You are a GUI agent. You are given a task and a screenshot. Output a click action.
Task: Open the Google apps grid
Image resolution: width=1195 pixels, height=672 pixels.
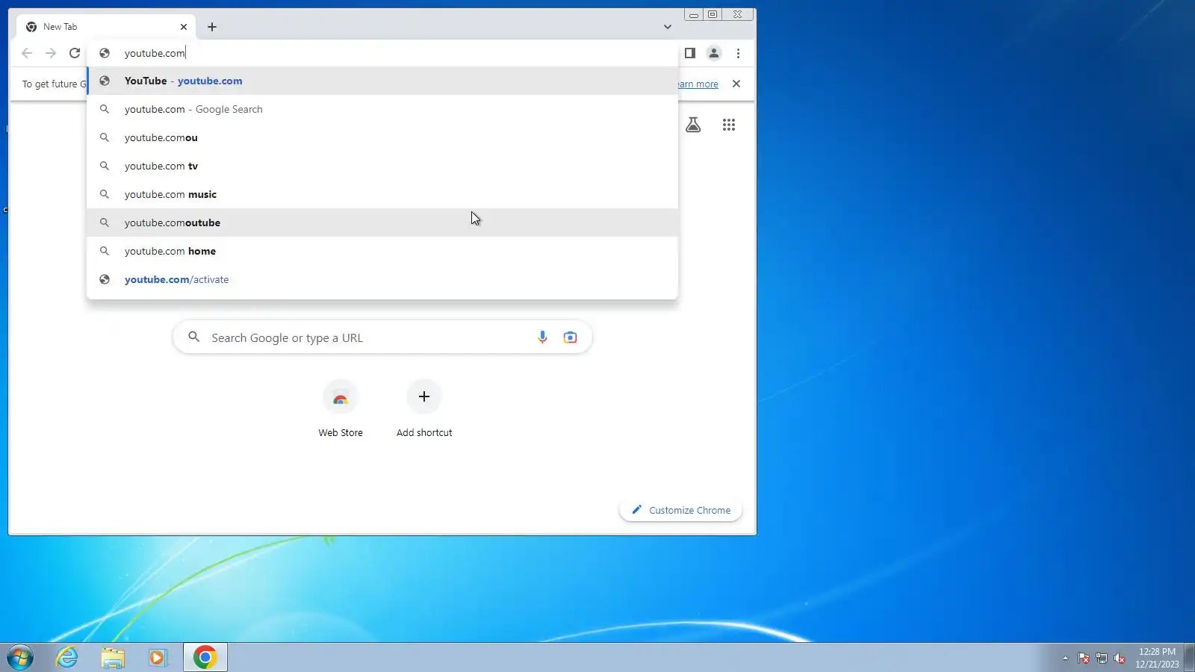pos(729,125)
